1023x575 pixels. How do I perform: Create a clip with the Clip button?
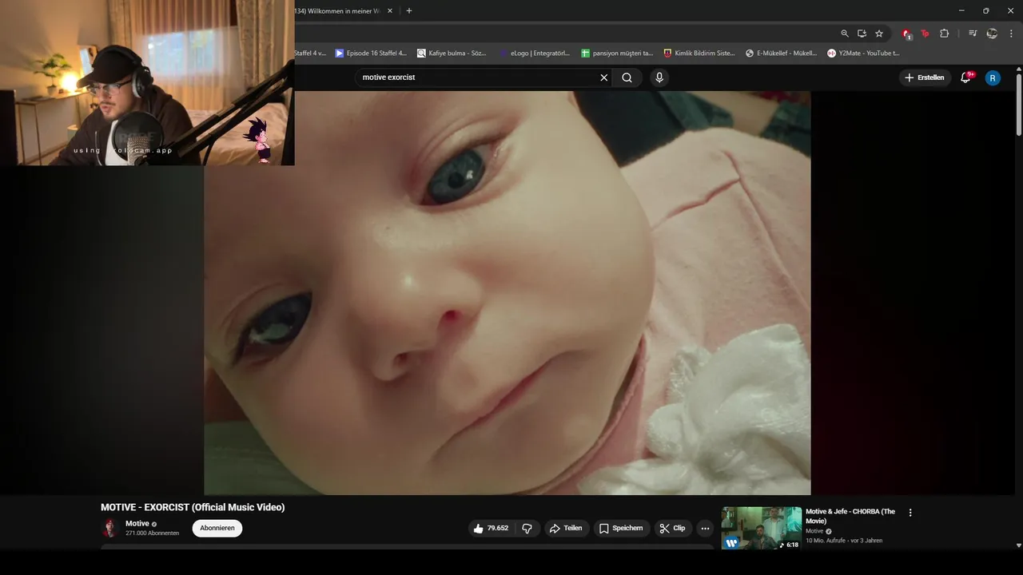coord(673,528)
